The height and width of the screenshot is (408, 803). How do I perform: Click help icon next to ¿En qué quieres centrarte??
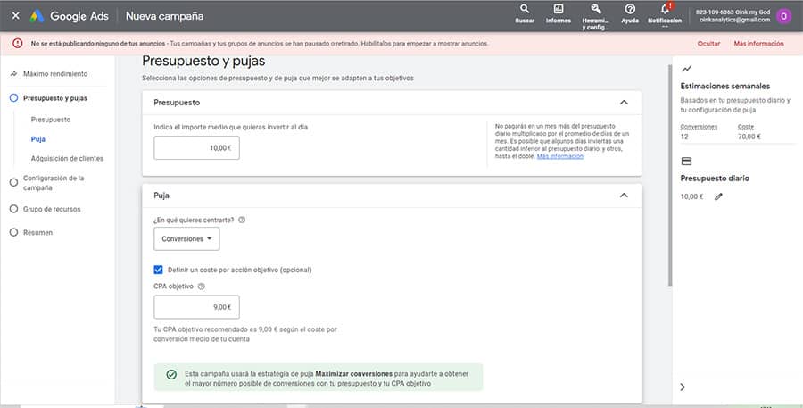(x=242, y=220)
